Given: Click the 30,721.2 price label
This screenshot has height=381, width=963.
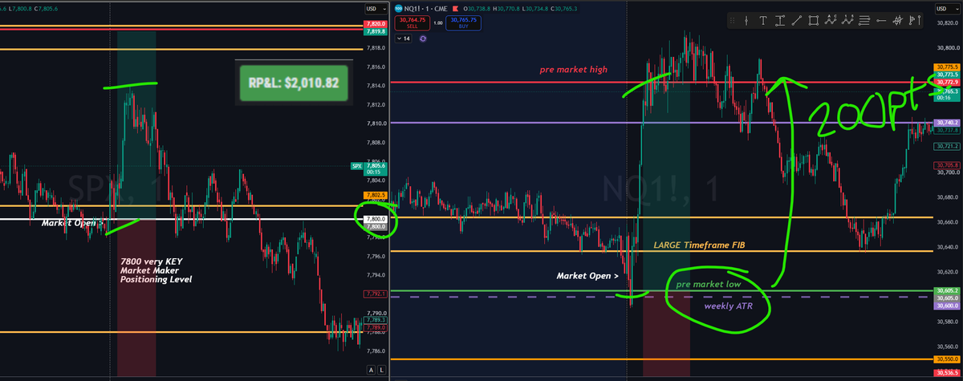Looking at the screenshot, I should [x=947, y=146].
